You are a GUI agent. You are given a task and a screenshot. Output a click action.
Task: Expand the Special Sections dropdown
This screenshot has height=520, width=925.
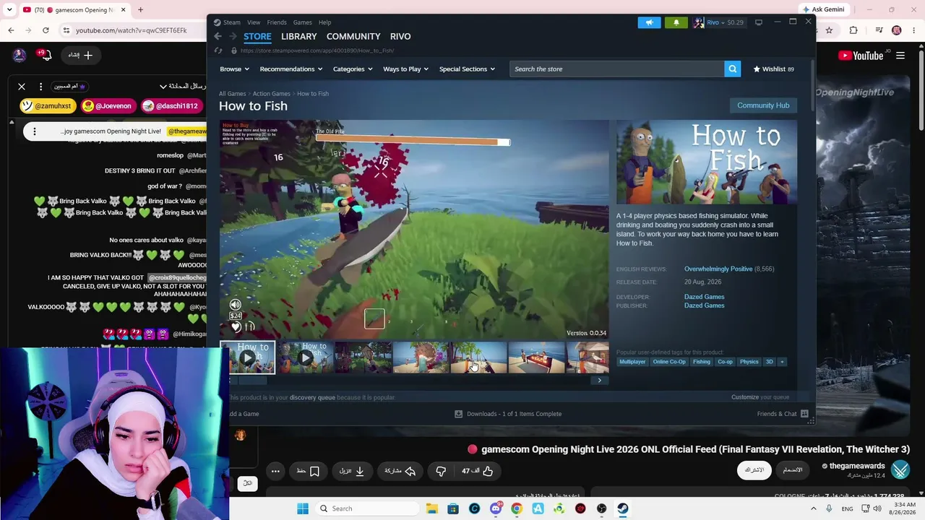[467, 69]
